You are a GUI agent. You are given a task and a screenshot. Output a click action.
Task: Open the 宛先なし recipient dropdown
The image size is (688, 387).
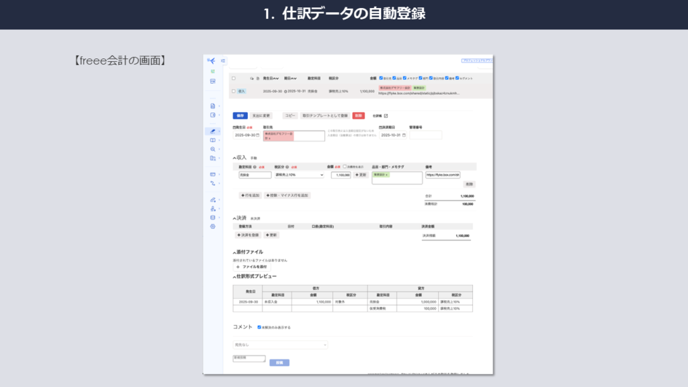click(280, 345)
